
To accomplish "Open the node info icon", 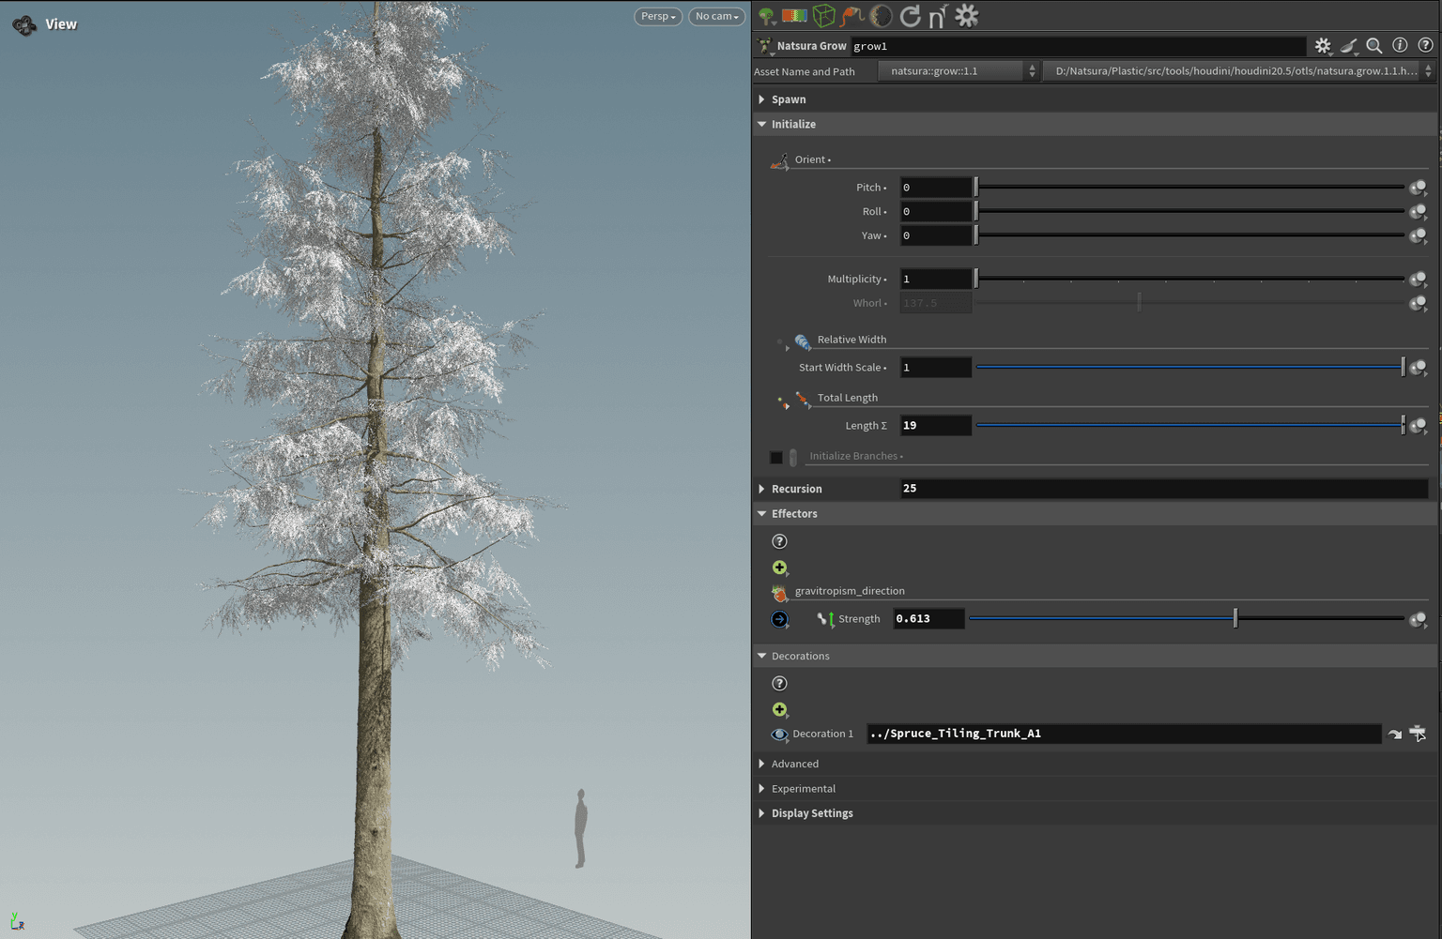I will pyautogui.click(x=1400, y=45).
